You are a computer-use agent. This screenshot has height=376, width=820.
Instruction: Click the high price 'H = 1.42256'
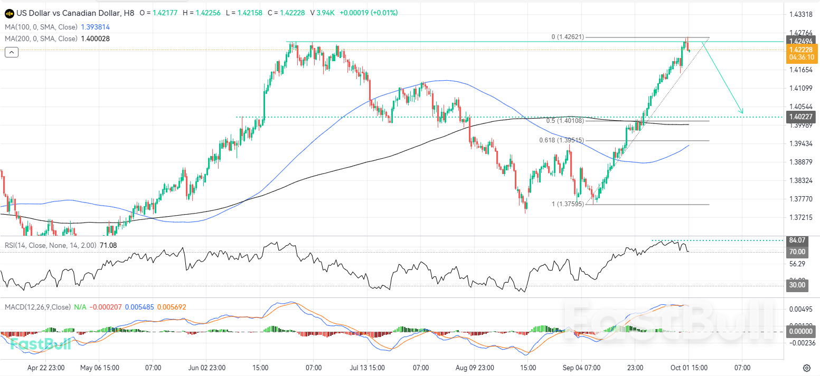click(x=202, y=13)
